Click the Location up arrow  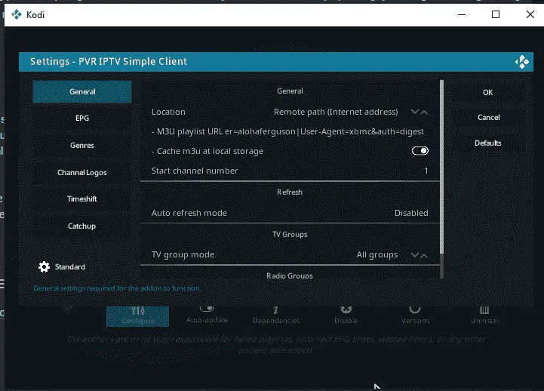pyautogui.click(x=424, y=112)
